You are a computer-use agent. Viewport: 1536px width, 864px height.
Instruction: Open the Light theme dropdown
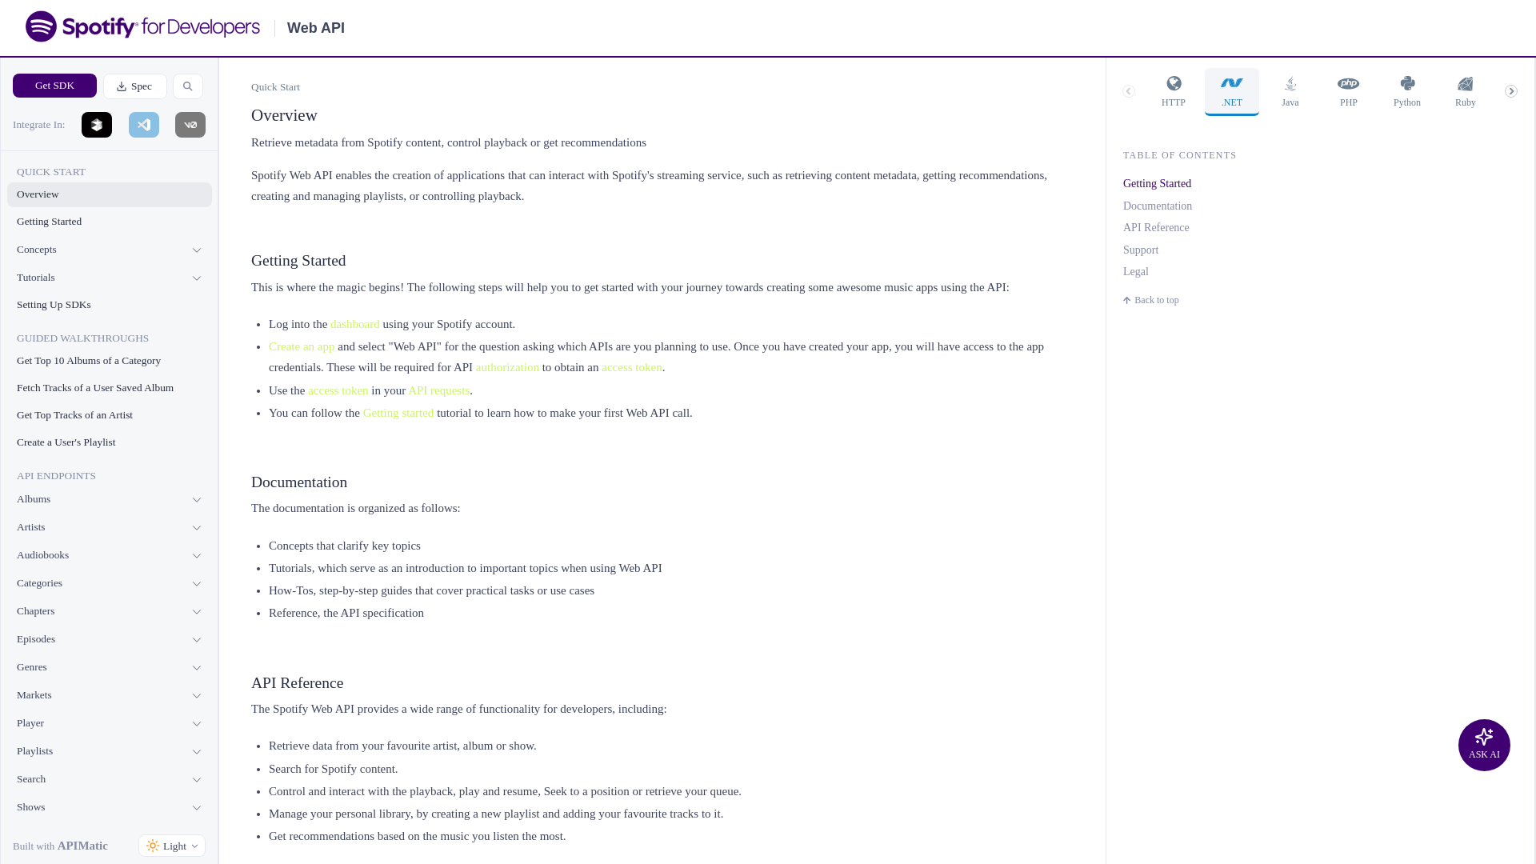tap(172, 846)
